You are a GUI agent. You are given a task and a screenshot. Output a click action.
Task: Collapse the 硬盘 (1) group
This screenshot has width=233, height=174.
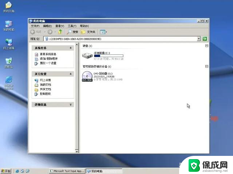click(206, 46)
